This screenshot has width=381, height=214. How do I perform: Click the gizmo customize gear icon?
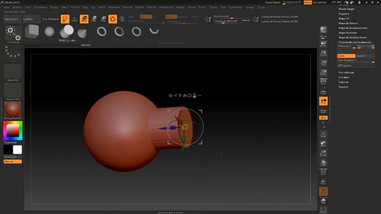(170, 96)
